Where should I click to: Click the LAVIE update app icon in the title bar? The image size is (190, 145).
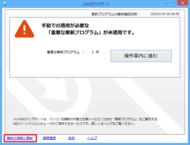(5, 3)
